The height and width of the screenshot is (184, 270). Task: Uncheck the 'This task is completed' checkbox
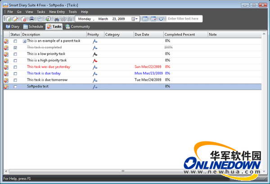click(x=15, y=48)
